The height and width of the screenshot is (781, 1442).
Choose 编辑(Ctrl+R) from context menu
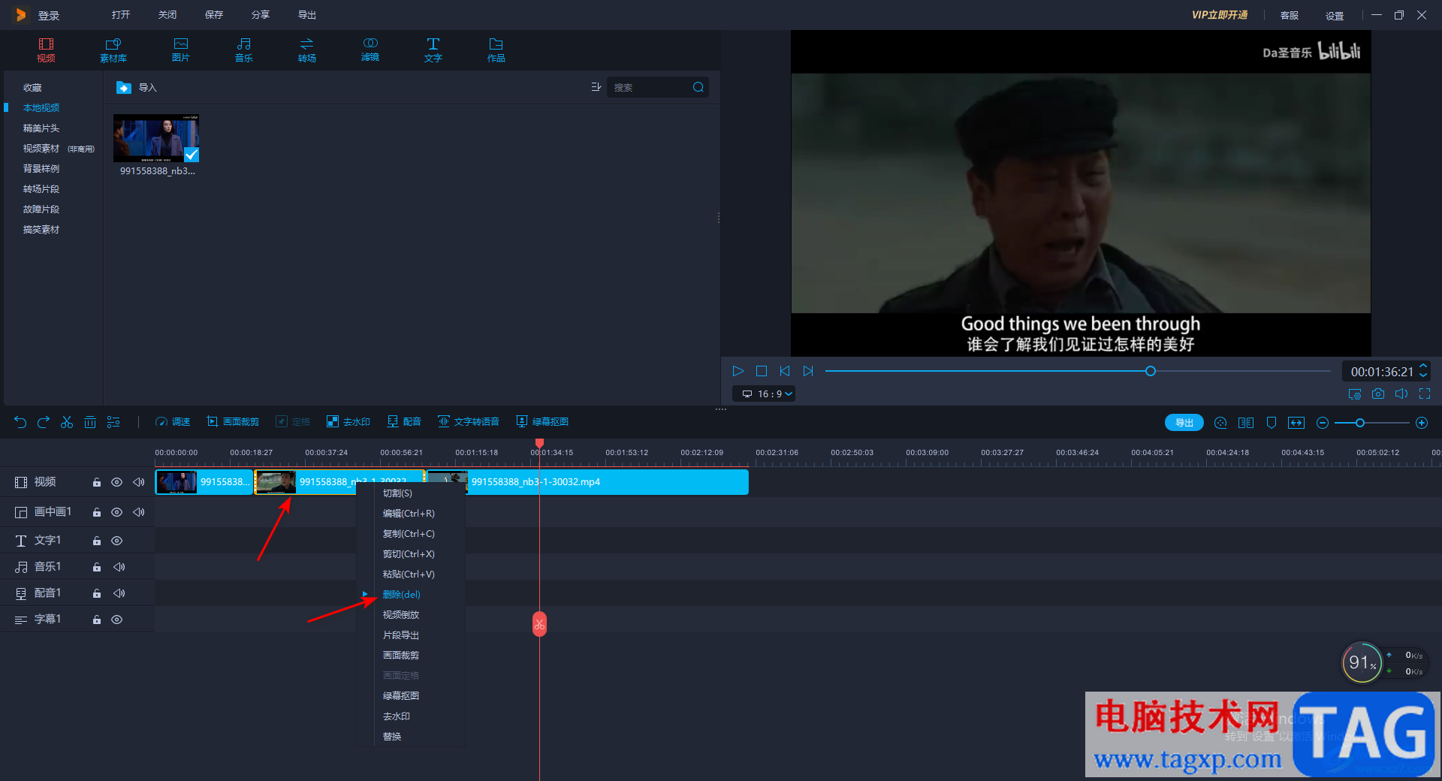click(x=409, y=514)
